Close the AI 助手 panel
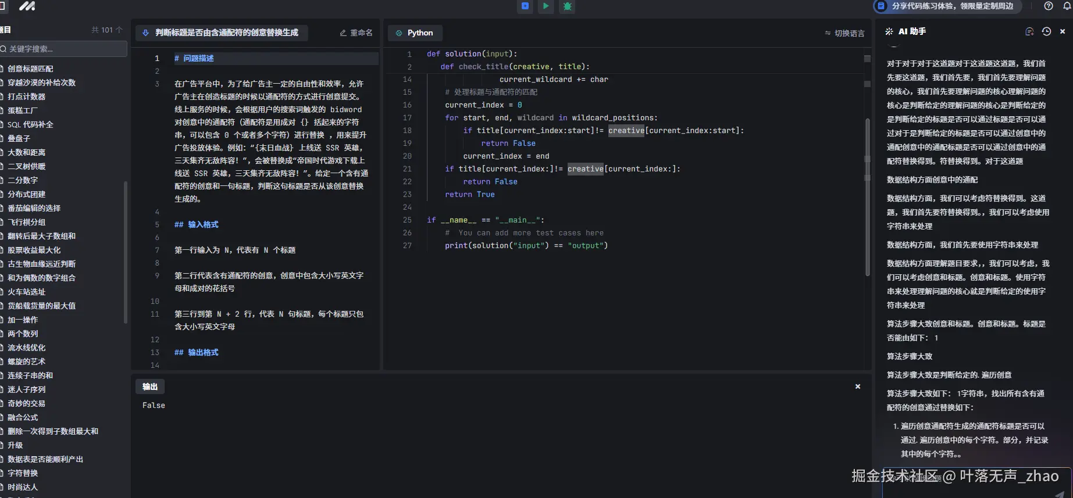This screenshot has width=1073, height=498. [1063, 32]
